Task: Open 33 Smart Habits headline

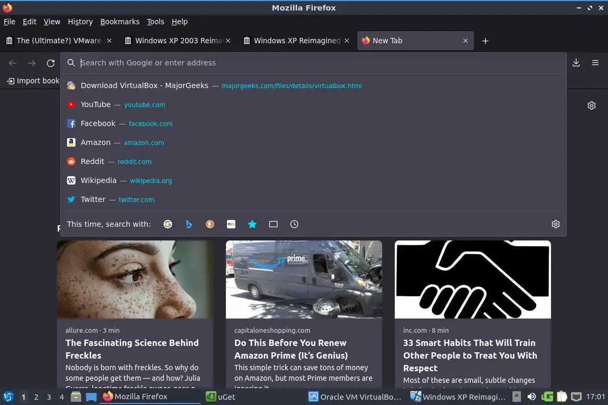Action: click(470, 355)
